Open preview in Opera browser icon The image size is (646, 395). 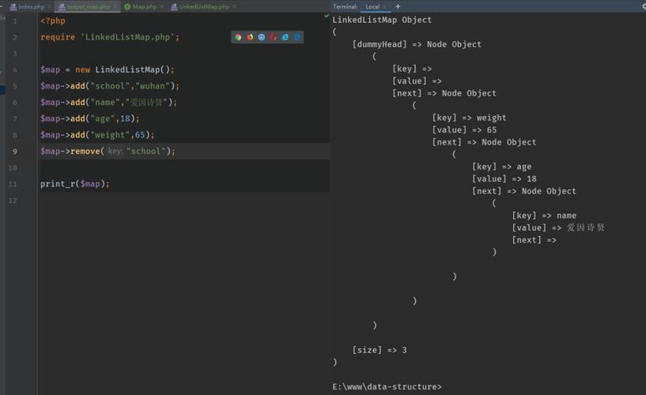(273, 37)
